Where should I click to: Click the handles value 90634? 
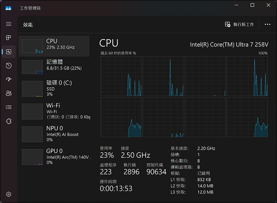point(156,172)
